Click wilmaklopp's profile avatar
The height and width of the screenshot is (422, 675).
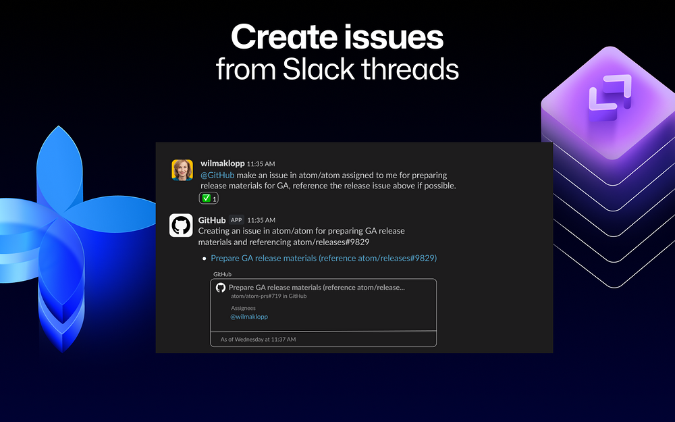click(x=182, y=169)
